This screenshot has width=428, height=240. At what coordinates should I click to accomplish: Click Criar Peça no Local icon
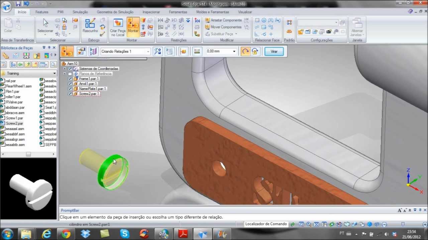pyautogui.click(x=118, y=27)
